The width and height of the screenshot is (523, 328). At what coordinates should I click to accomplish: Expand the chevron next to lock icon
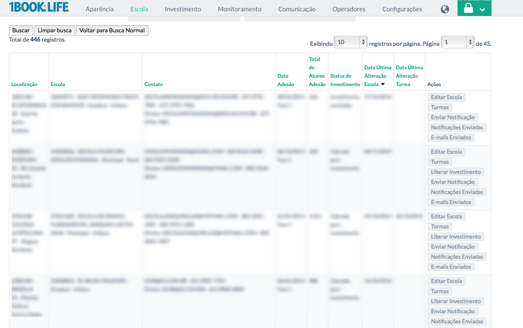482,10
